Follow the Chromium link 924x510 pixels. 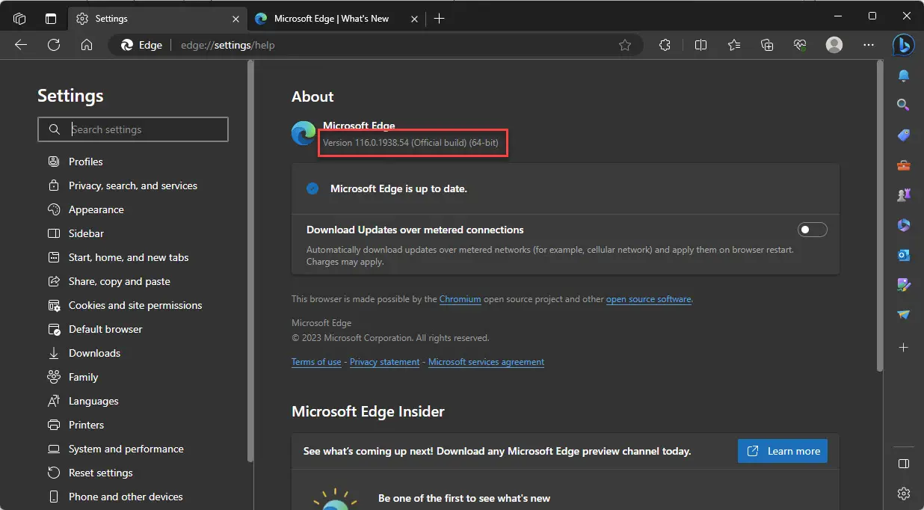[x=460, y=299]
